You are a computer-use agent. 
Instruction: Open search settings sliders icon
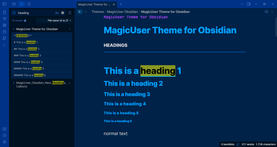pyautogui.click(x=70, y=13)
